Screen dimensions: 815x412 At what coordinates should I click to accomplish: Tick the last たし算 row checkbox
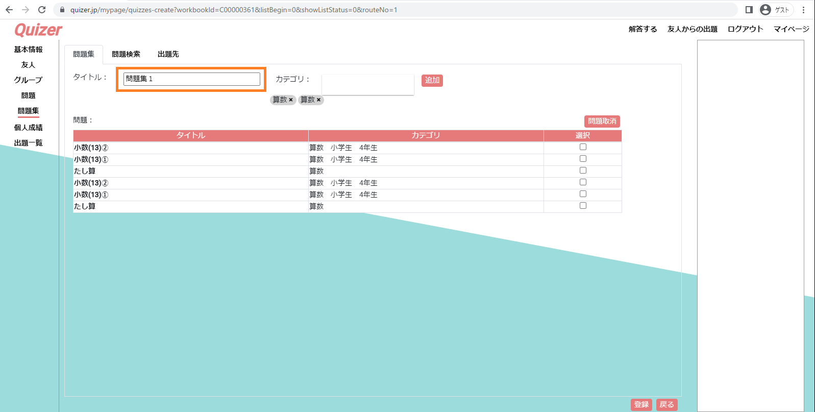click(x=583, y=206)
